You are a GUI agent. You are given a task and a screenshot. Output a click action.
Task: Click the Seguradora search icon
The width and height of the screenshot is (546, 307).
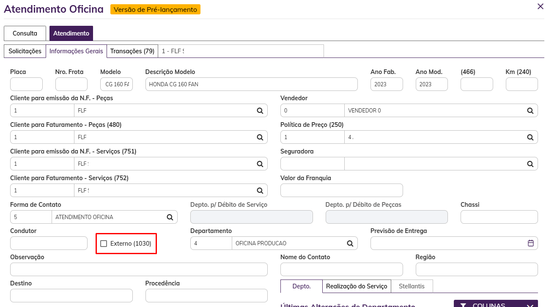coord(530,164)
